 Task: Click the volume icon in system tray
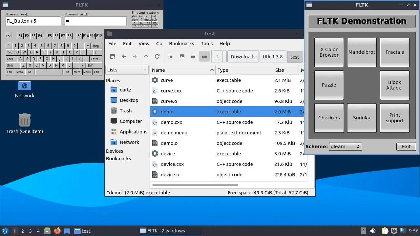(373, 231)
